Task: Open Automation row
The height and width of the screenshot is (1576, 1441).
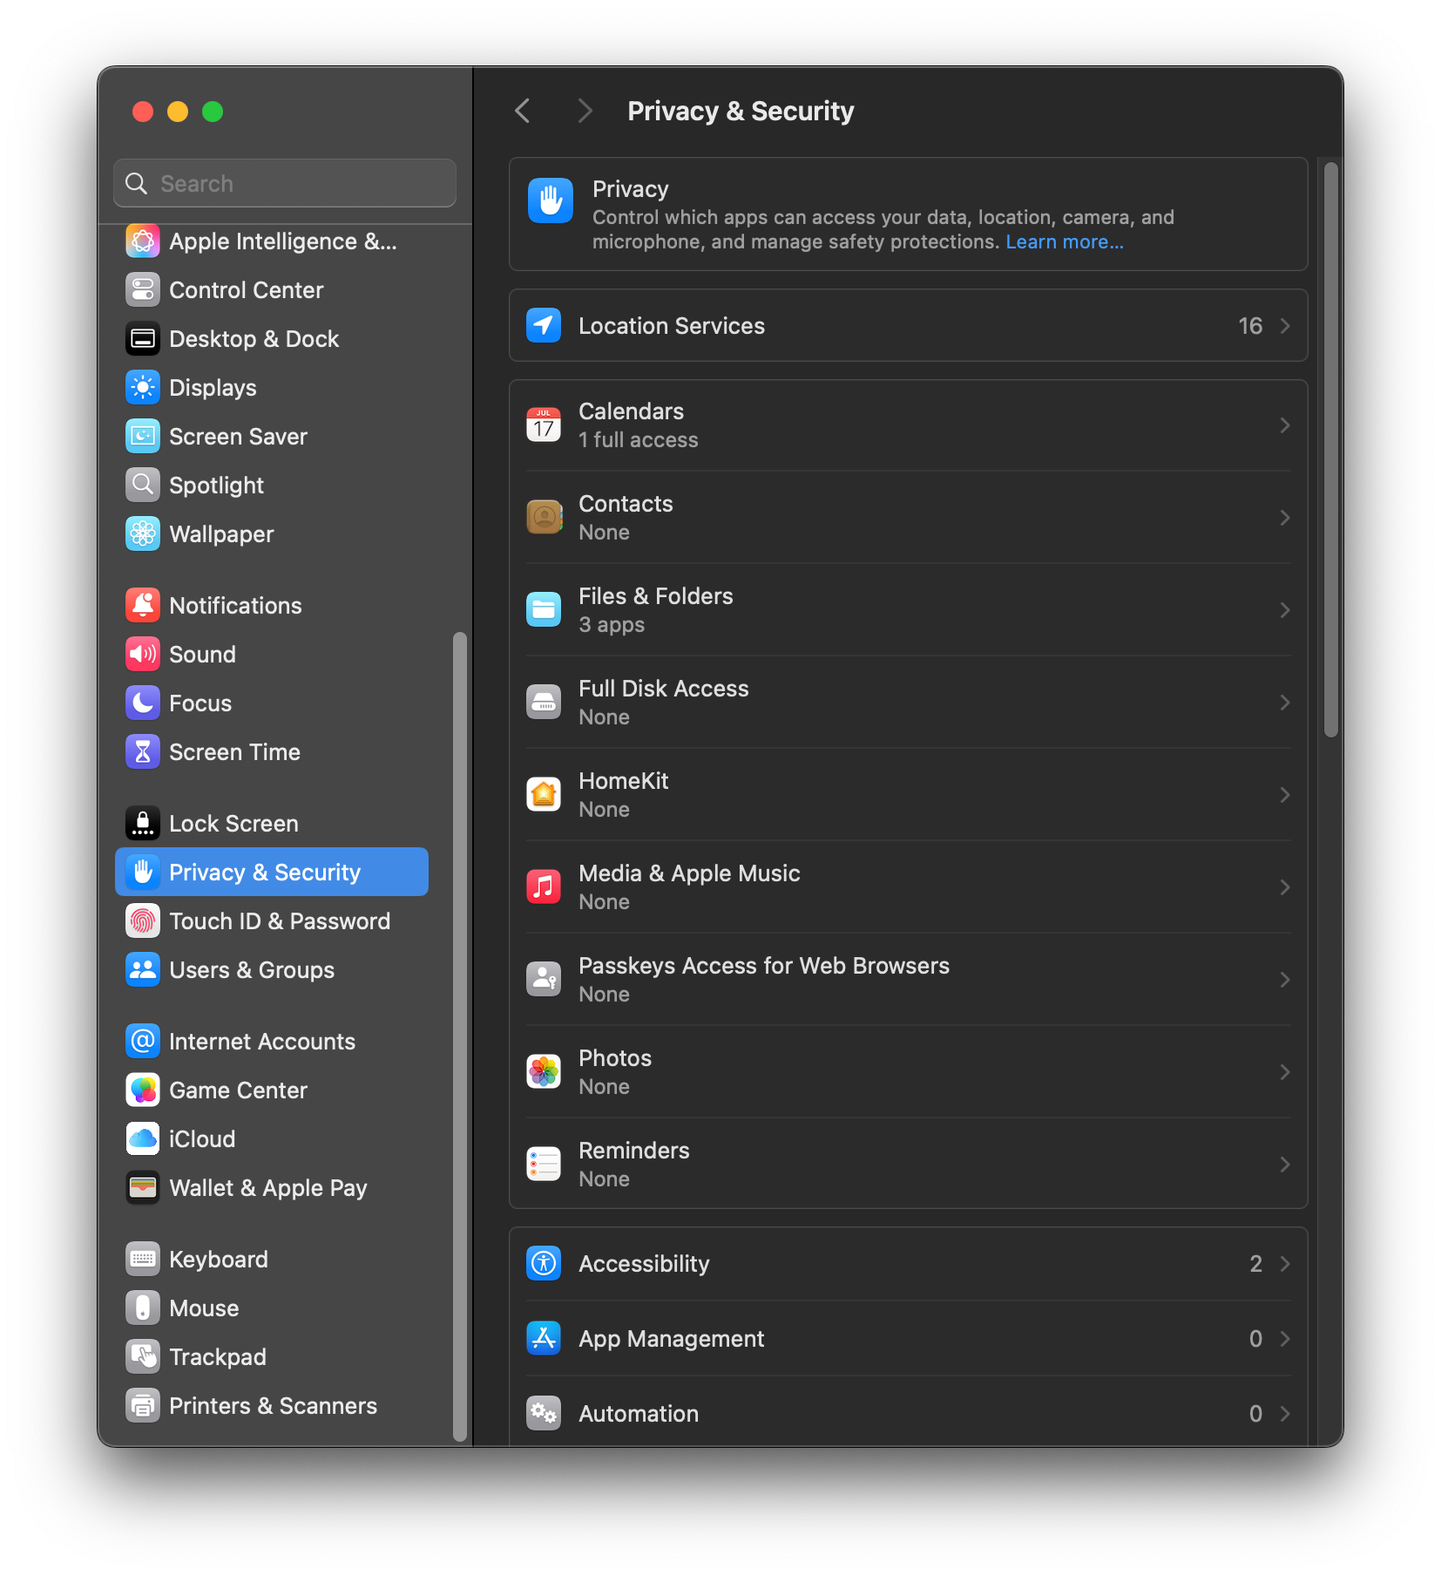Action: [x=909, y=1412]
